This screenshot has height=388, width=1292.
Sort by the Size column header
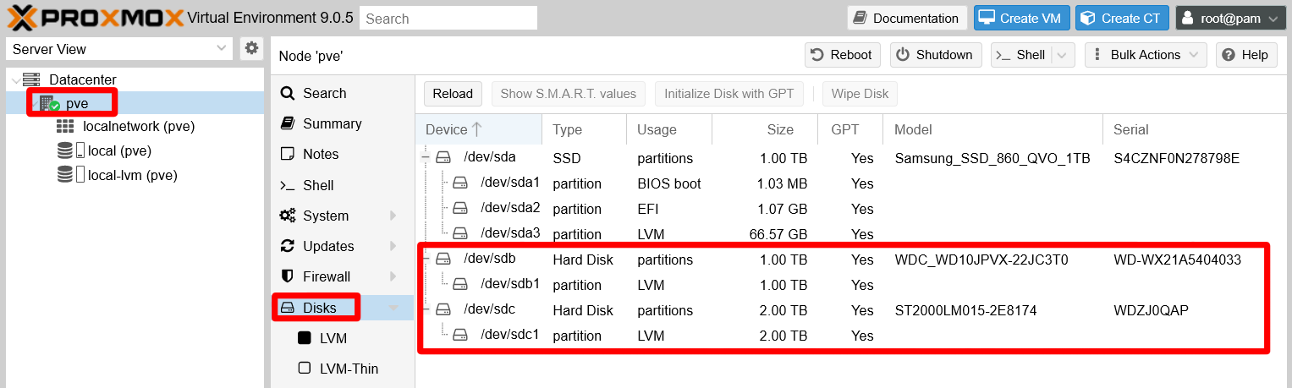click(765, 129)
